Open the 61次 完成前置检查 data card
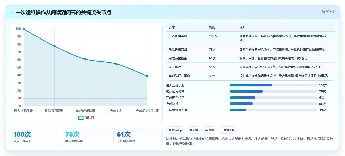The width and height of the screenshot is (345, 156). pos(138,137)
